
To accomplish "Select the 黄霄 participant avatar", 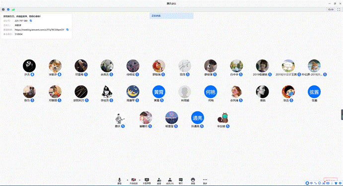I will (x=158, y=92).
